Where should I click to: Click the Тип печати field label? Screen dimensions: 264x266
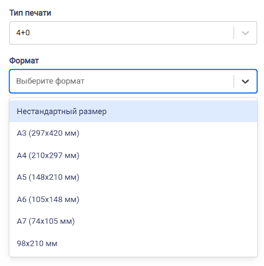click(x=30, y=13)
